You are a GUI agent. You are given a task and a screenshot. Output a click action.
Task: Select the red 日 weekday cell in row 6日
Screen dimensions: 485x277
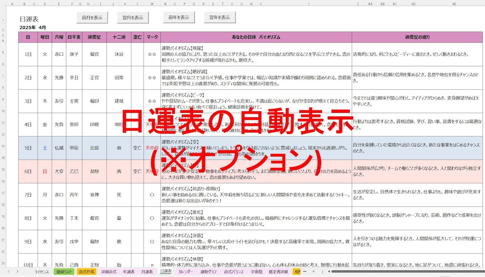[x=45, y=171]
